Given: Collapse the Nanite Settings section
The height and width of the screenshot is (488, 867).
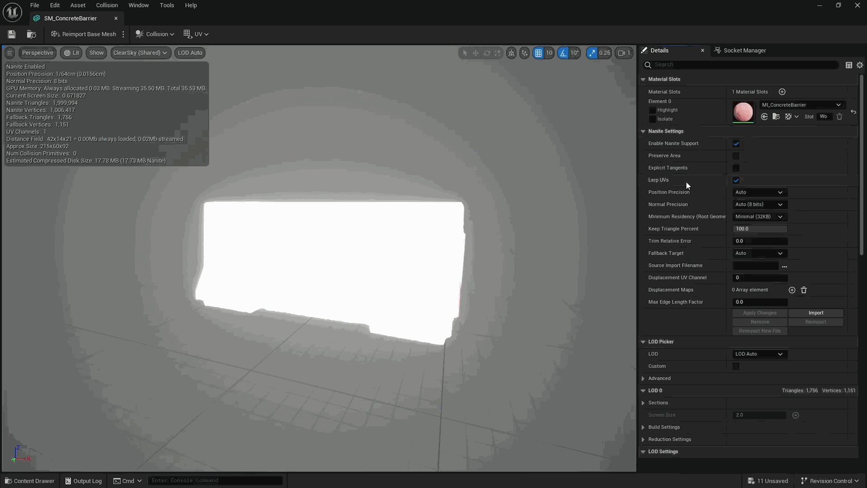Looking at the screenshot, I should click(x=643, y=131).
